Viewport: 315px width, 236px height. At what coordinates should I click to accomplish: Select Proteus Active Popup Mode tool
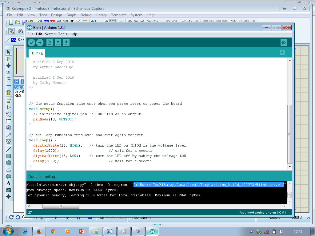coord(8,121)
